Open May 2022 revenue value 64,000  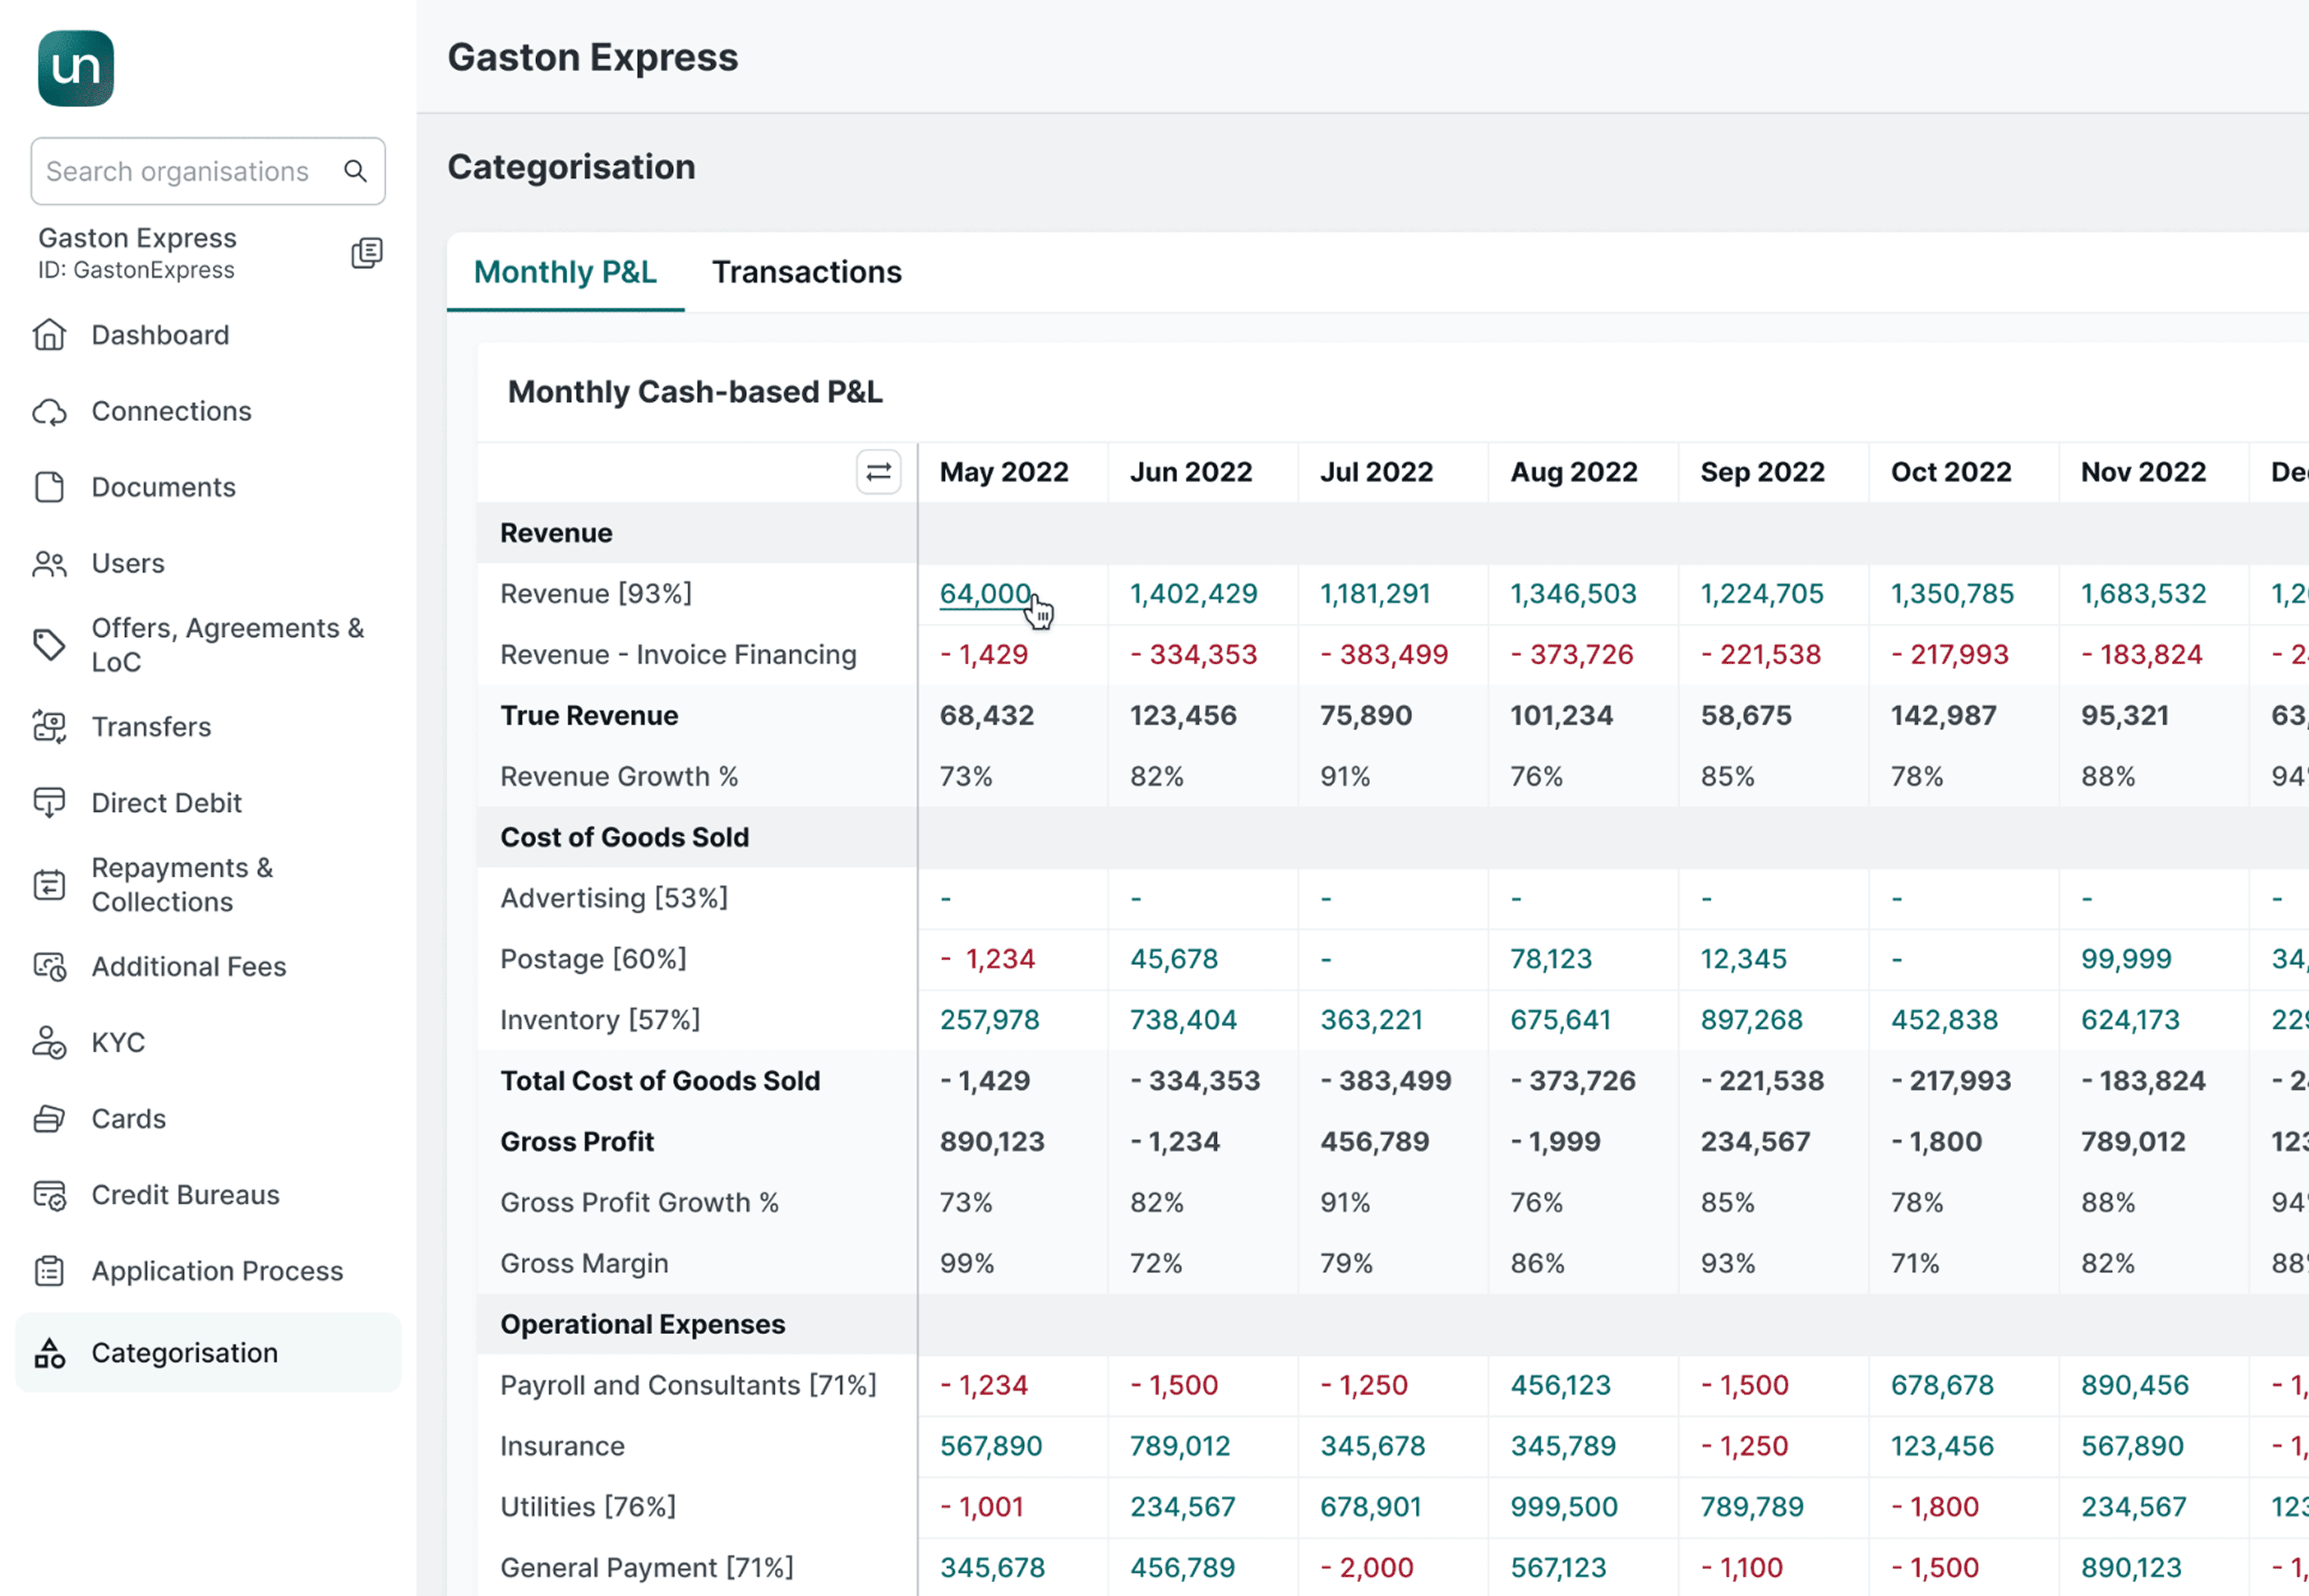pyautogui.click(x=984, y=594)
